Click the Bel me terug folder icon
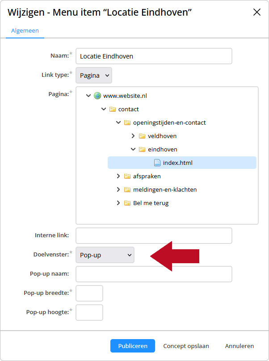The image size is (269, 361). point(127,203)
